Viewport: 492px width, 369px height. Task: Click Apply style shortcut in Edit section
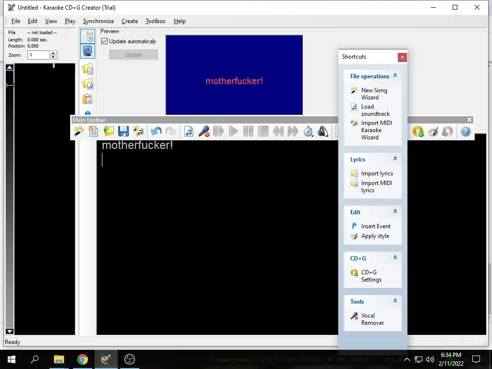[x=369, y=236]
